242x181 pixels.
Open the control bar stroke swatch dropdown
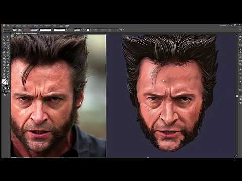pos(20,30)
